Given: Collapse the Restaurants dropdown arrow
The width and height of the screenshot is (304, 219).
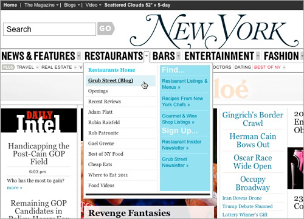Looking at the screenshot, I should (147, 56).
